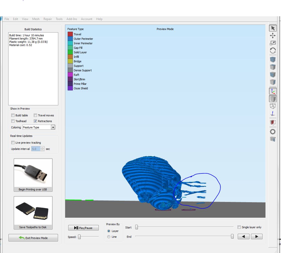The width and height of the screenshot is (281, 253).
Task: Uncheck the Retractions checkbox
Action: click(35, 121)
